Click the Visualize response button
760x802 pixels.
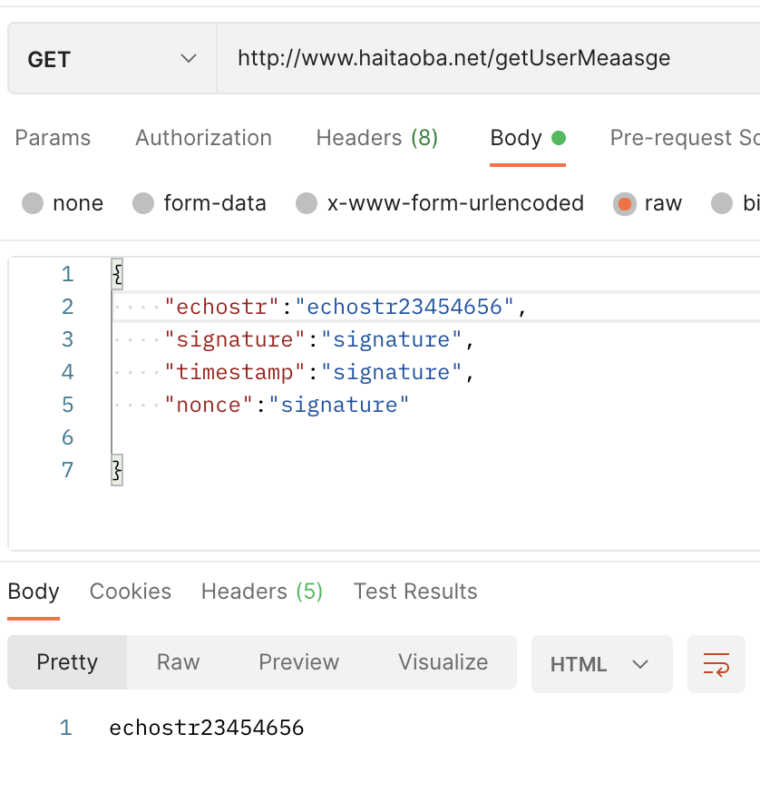(x=443, y=662)
